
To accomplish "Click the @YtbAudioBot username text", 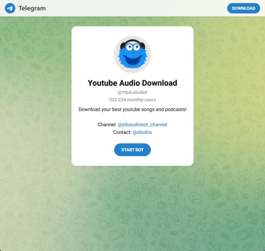I will (132, 92).
